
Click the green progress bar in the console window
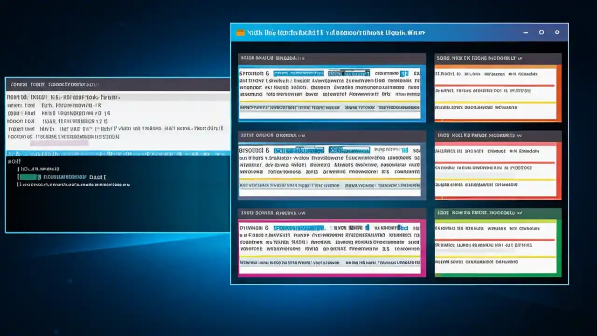coord(28,177)
